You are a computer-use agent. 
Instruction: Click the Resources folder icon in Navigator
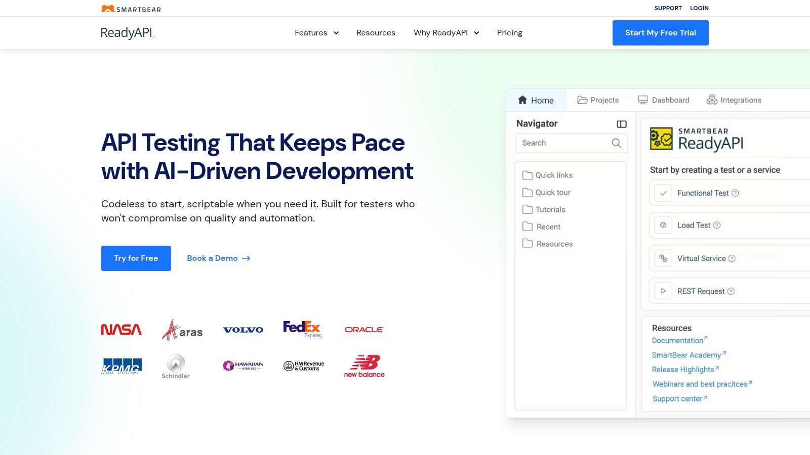[x=528, y=244]
